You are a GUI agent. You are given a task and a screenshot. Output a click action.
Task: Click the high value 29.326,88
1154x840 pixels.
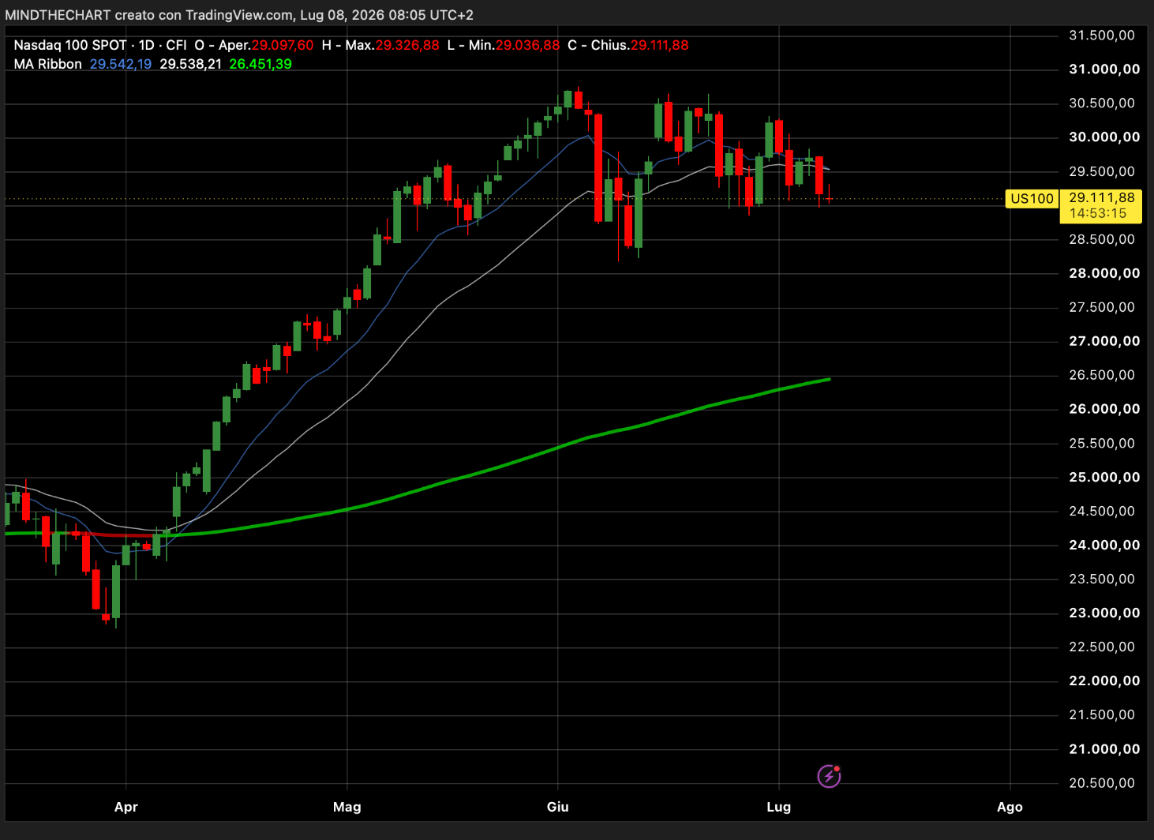pos(407,45)
